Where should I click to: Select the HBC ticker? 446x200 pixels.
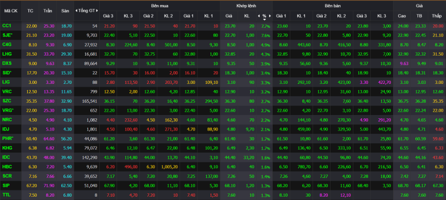[x=7, y=167]
